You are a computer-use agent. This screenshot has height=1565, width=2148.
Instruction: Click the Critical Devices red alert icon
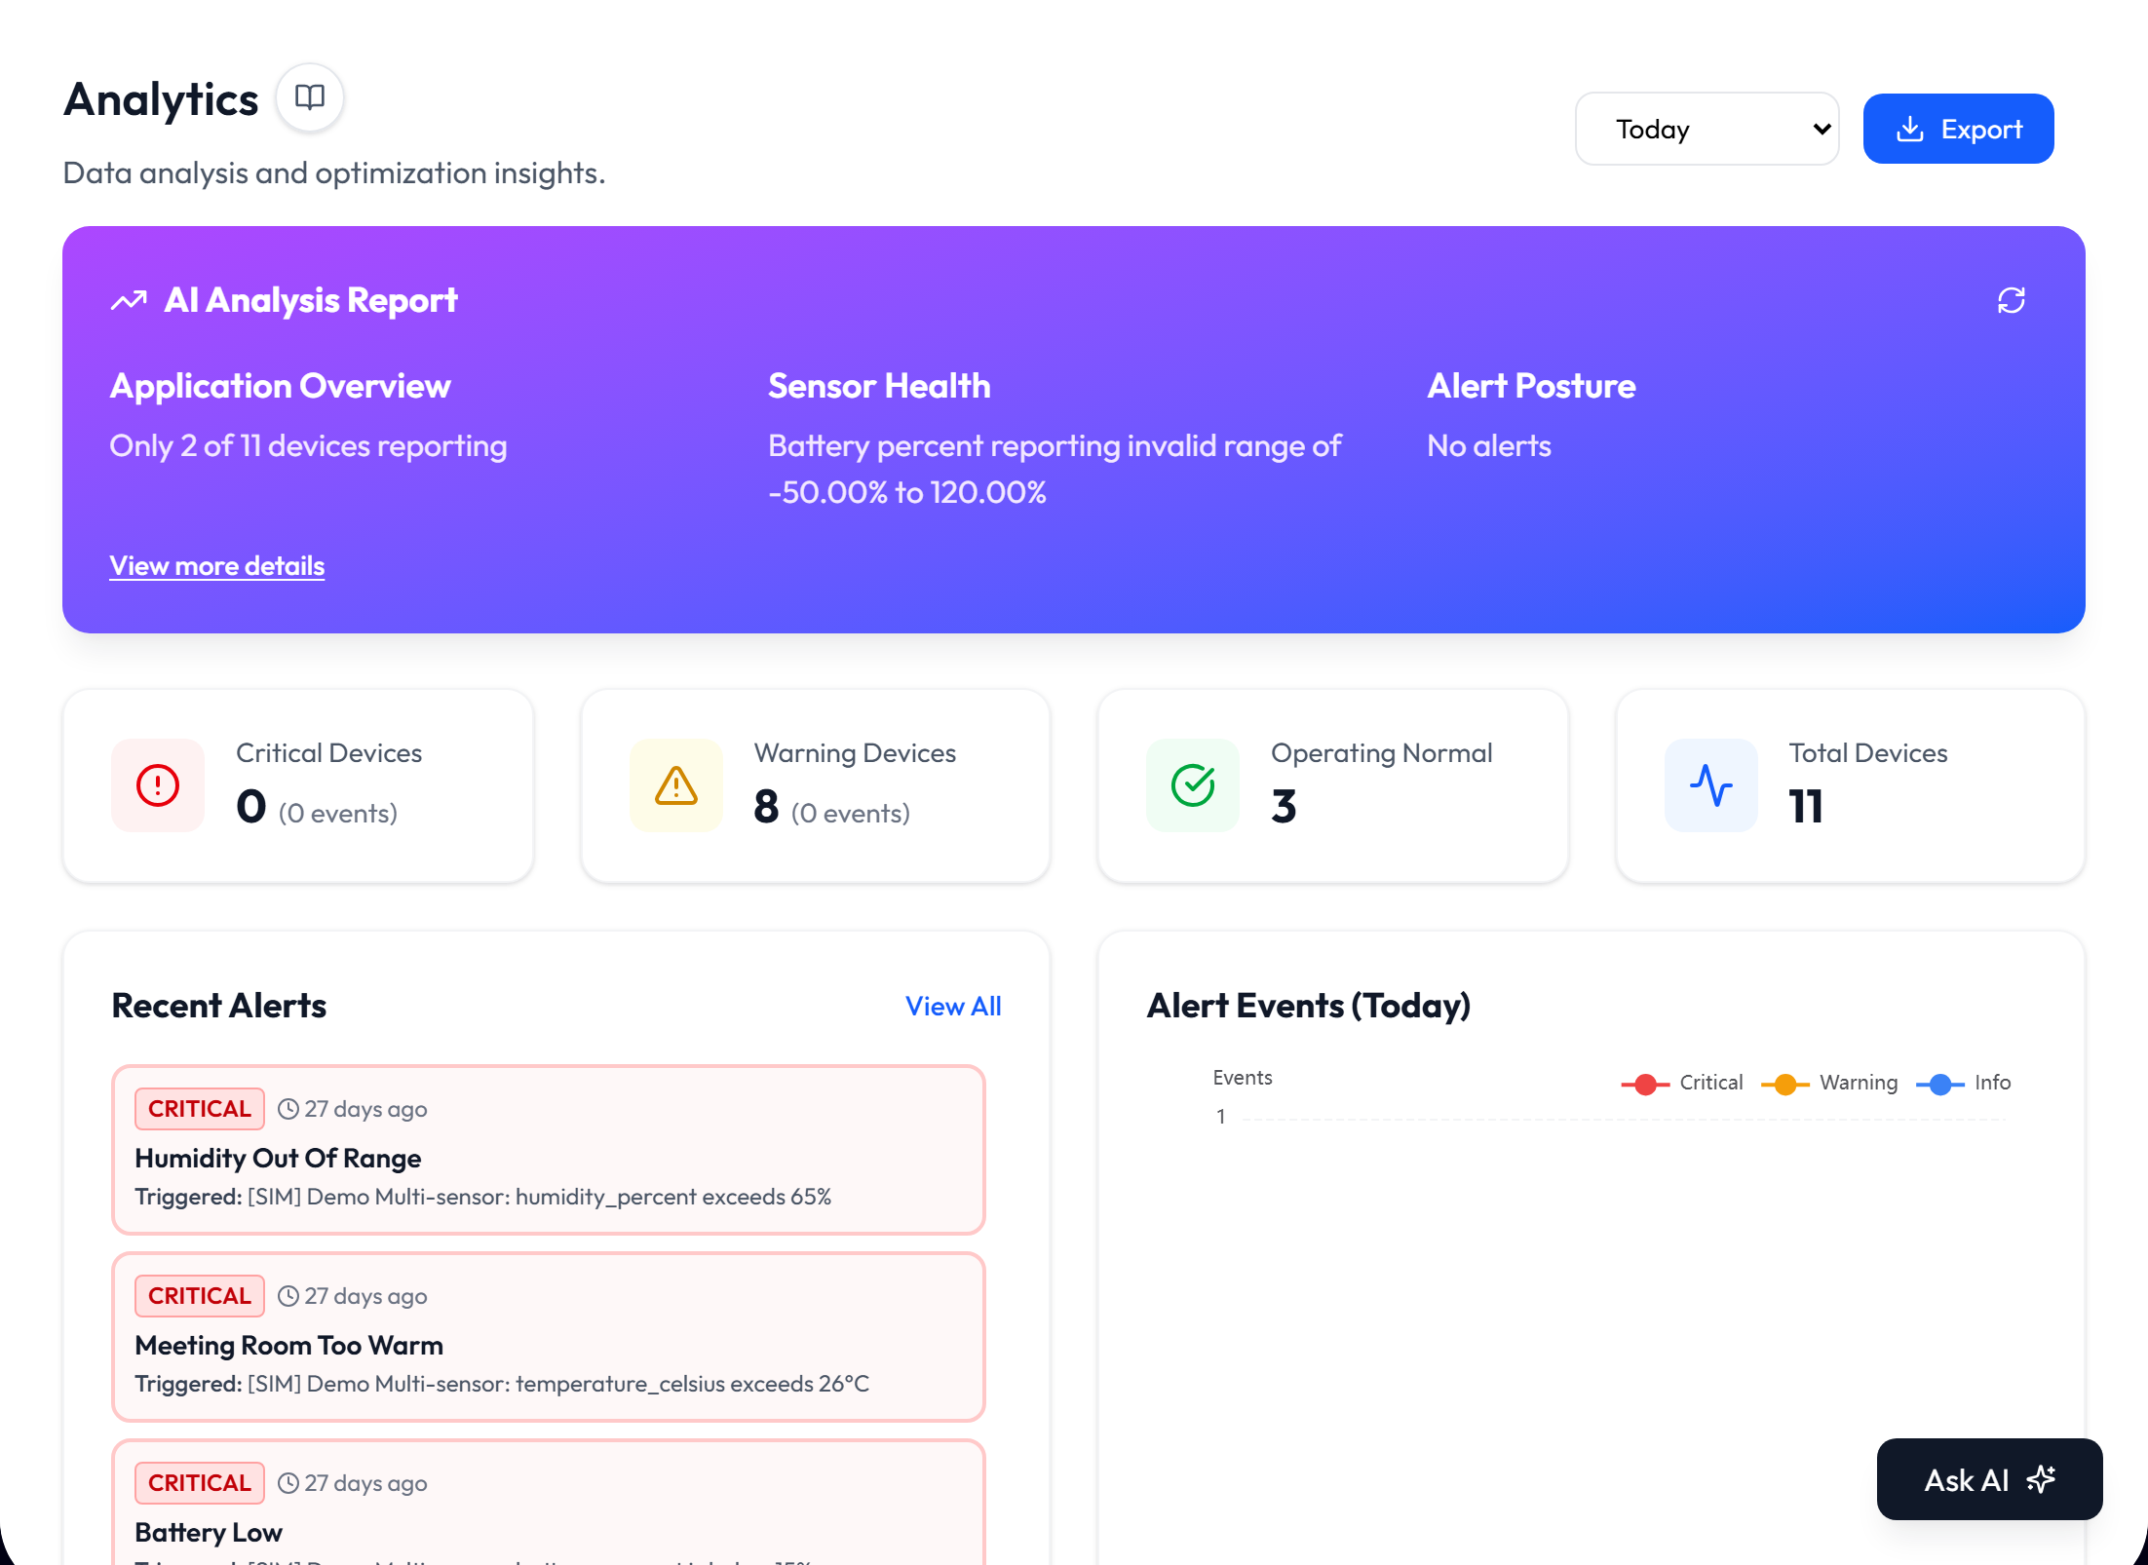[x=158, y=785]
